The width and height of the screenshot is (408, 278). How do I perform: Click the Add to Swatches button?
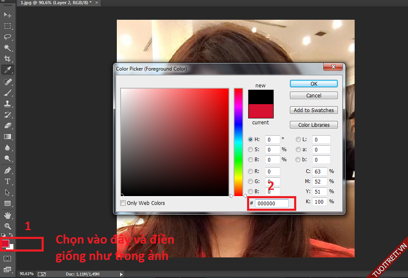click(x=313, y=110)
